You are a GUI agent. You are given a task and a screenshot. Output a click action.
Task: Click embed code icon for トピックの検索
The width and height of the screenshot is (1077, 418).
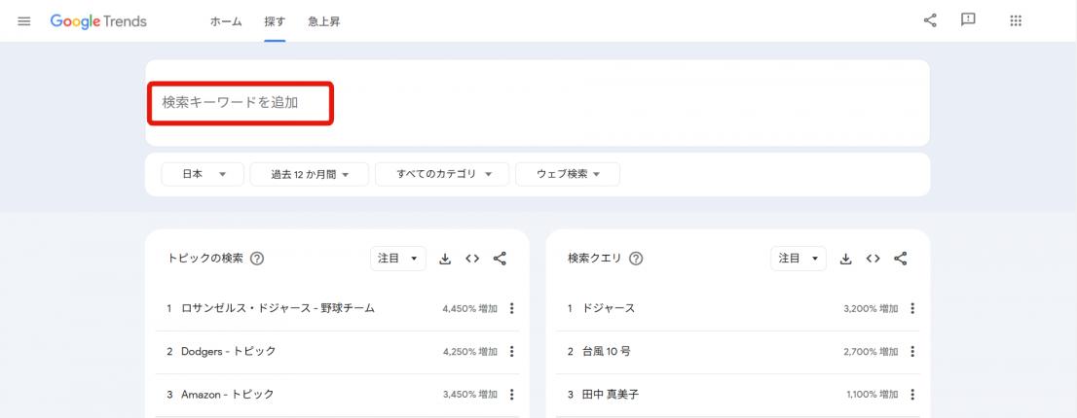472,259
